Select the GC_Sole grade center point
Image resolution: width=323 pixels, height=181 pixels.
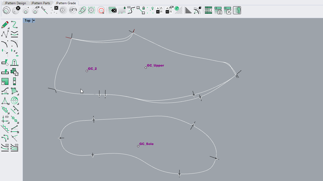coord(138,146)
